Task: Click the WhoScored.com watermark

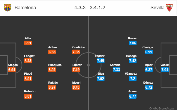Action: click(x=162, y=108)
